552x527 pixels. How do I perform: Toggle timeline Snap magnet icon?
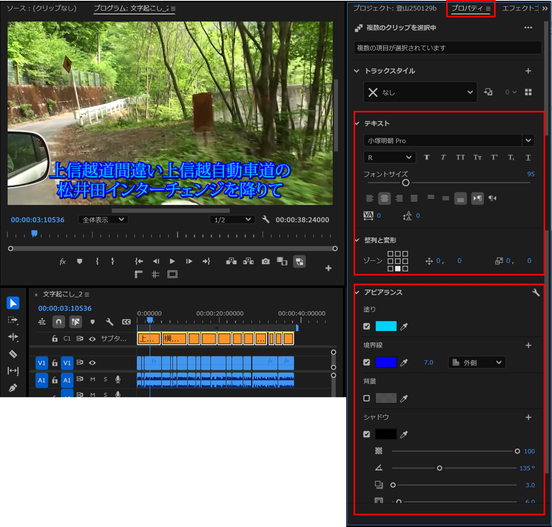pos(59,322)
